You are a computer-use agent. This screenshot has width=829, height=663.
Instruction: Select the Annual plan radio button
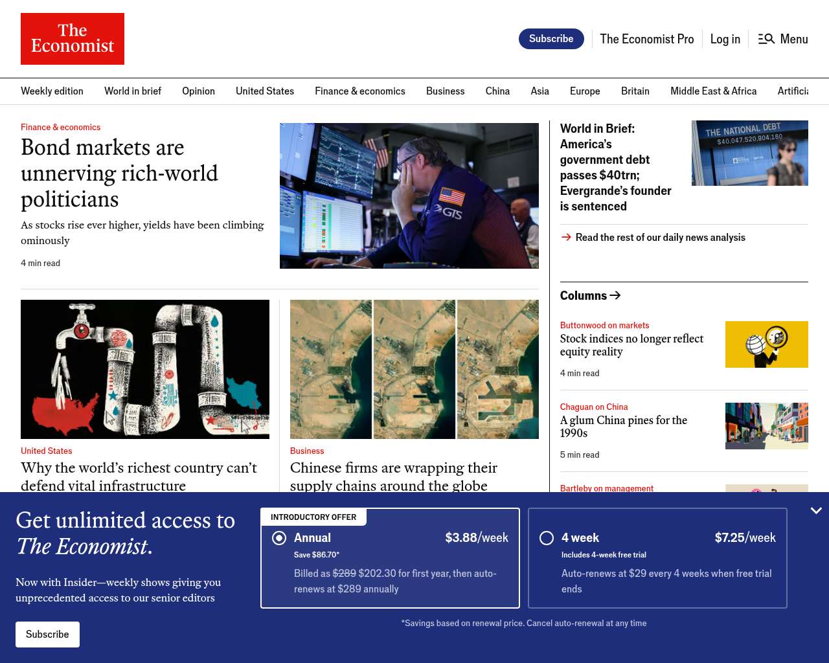coord(279,538)
